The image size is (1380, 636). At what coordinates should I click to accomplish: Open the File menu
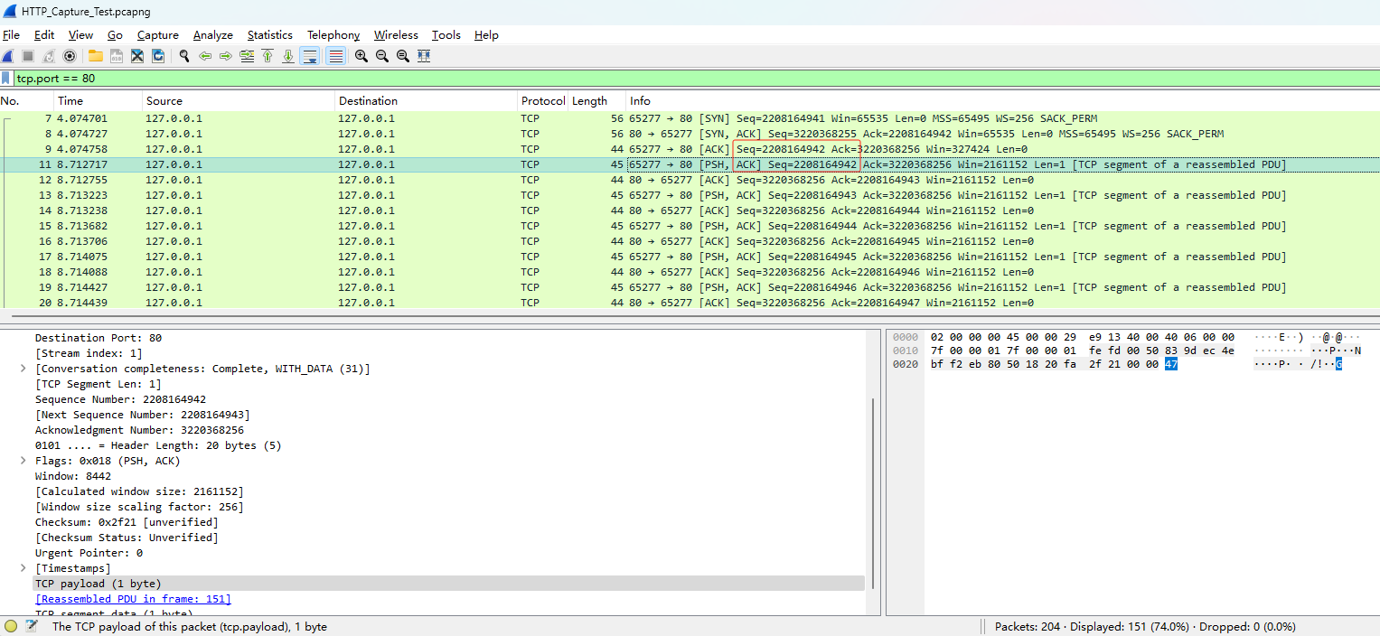coord(11,35)
